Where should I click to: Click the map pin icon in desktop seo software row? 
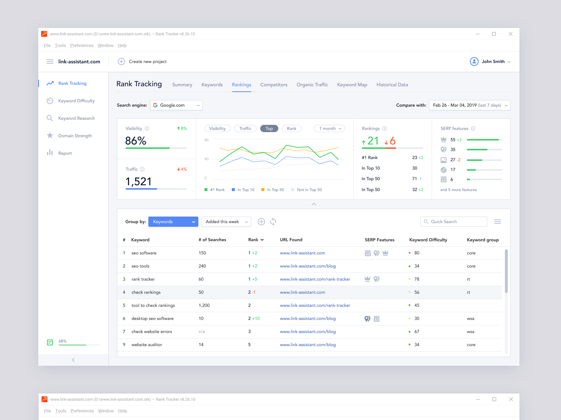(367, 319)
